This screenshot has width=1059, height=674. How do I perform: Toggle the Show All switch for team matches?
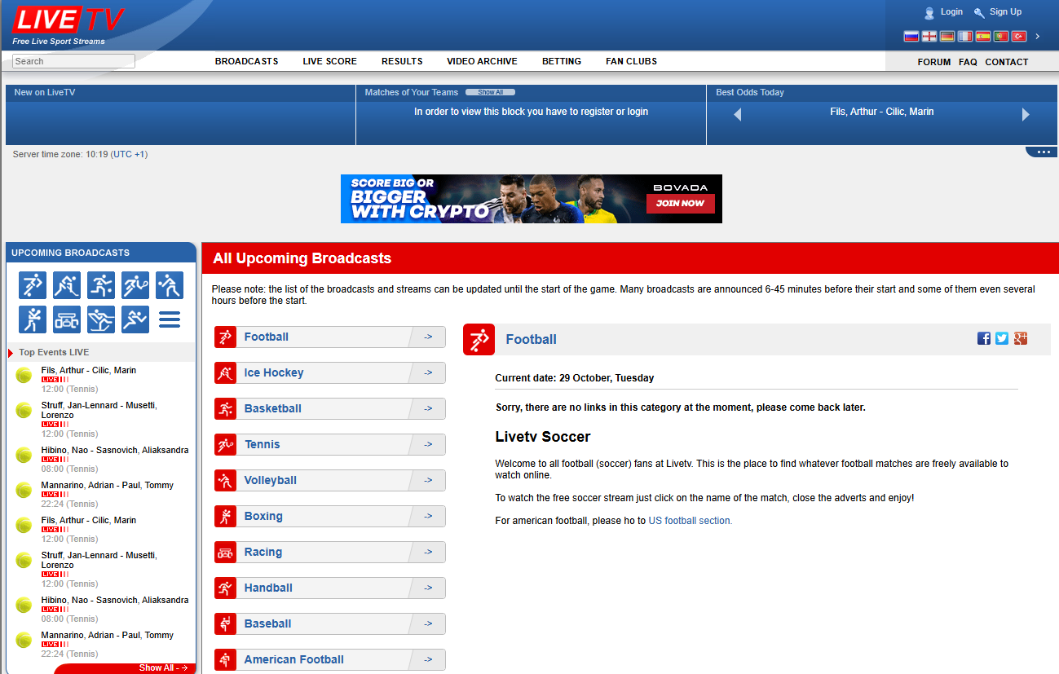tap(490, 93)
